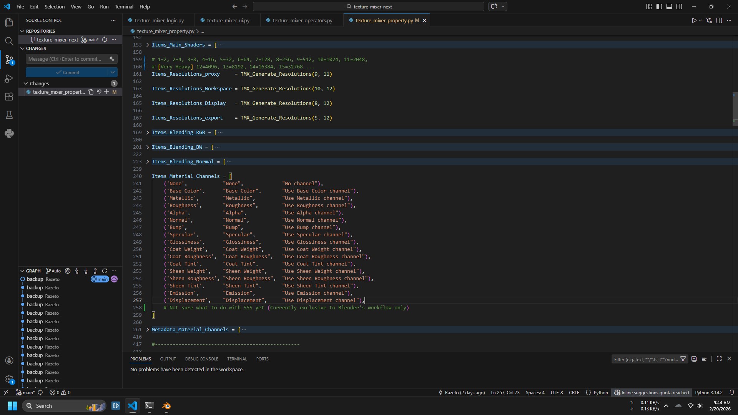Open the Extensions view

pos(9,97)
